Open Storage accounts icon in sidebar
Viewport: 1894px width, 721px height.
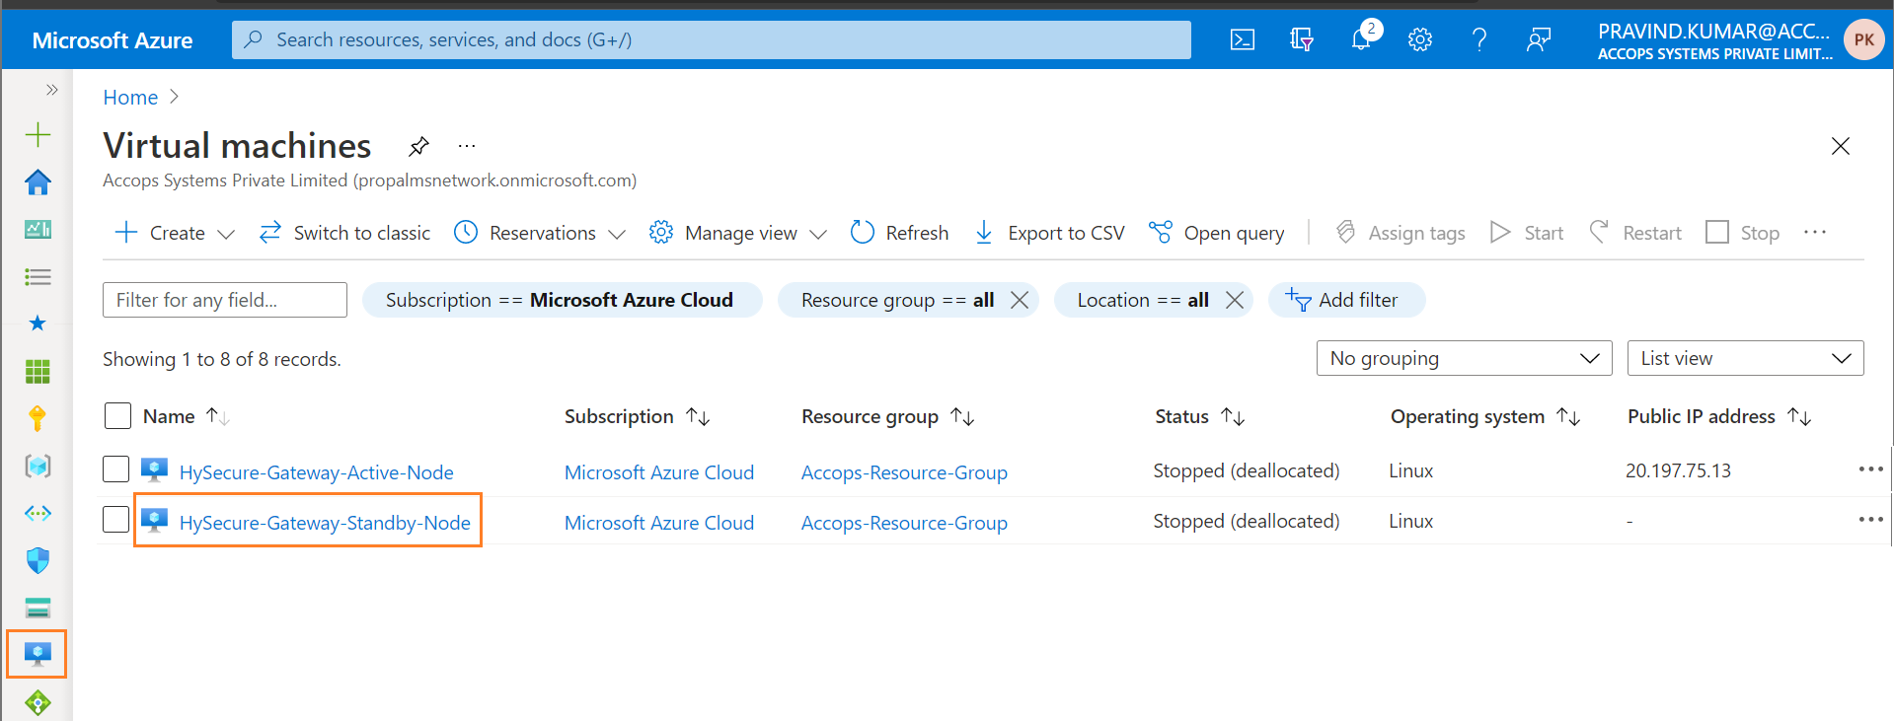pyautogui.click(x=38, y=608)
